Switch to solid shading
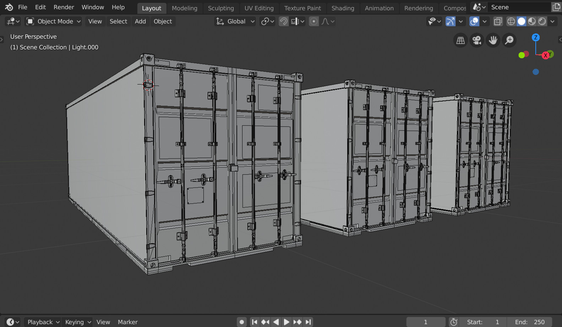The height and width of the screenshot is (327, 562). tap(522, 21)
